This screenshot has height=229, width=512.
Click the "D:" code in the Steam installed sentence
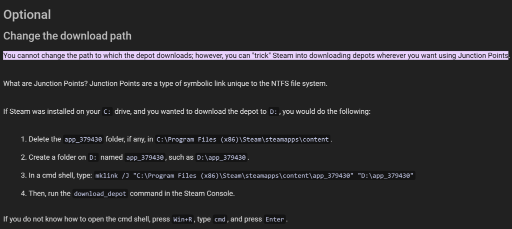click(273, 112)
